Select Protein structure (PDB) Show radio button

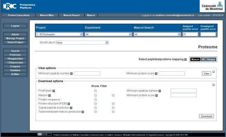pos(96,104)
